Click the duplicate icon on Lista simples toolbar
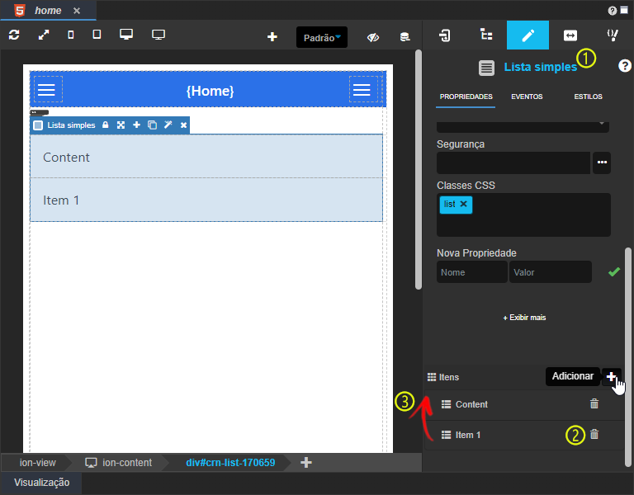The width and height of the screenshot is (634, 495). [152, 125]
